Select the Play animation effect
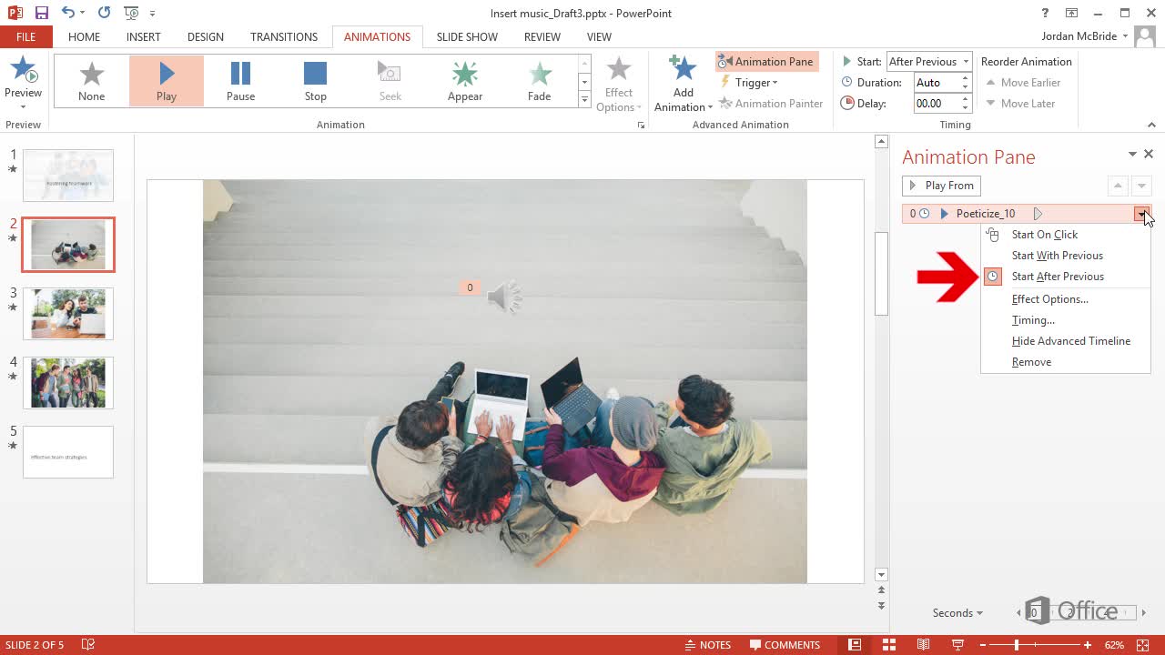Screen dimensions: 1165x655 (167, 81)
